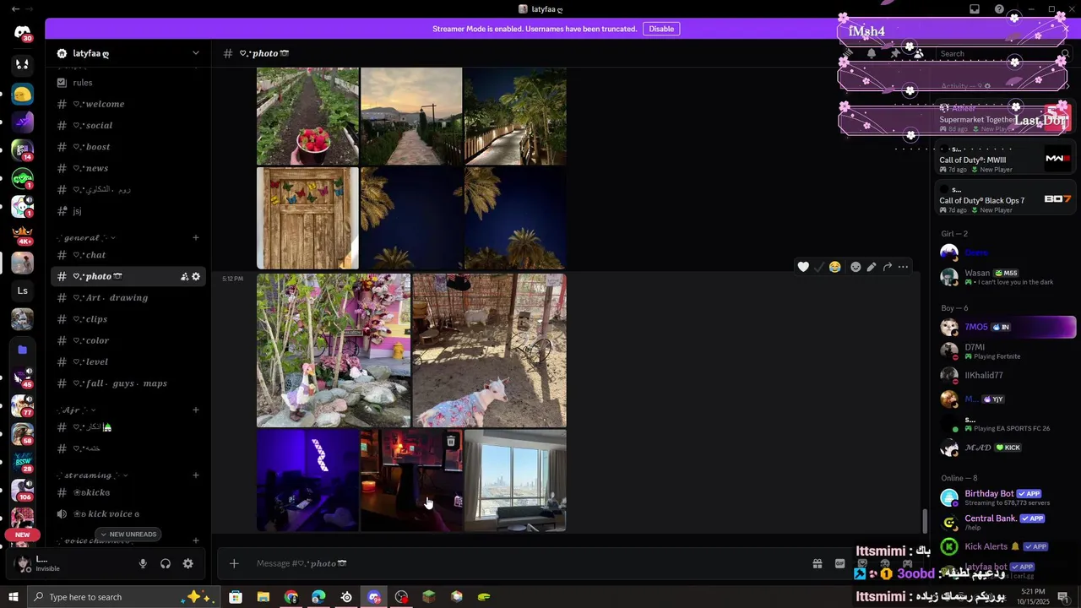This screenshot has width=1081, height=608.
Task: React with laughing emoji on message
Action: [835, 267]
